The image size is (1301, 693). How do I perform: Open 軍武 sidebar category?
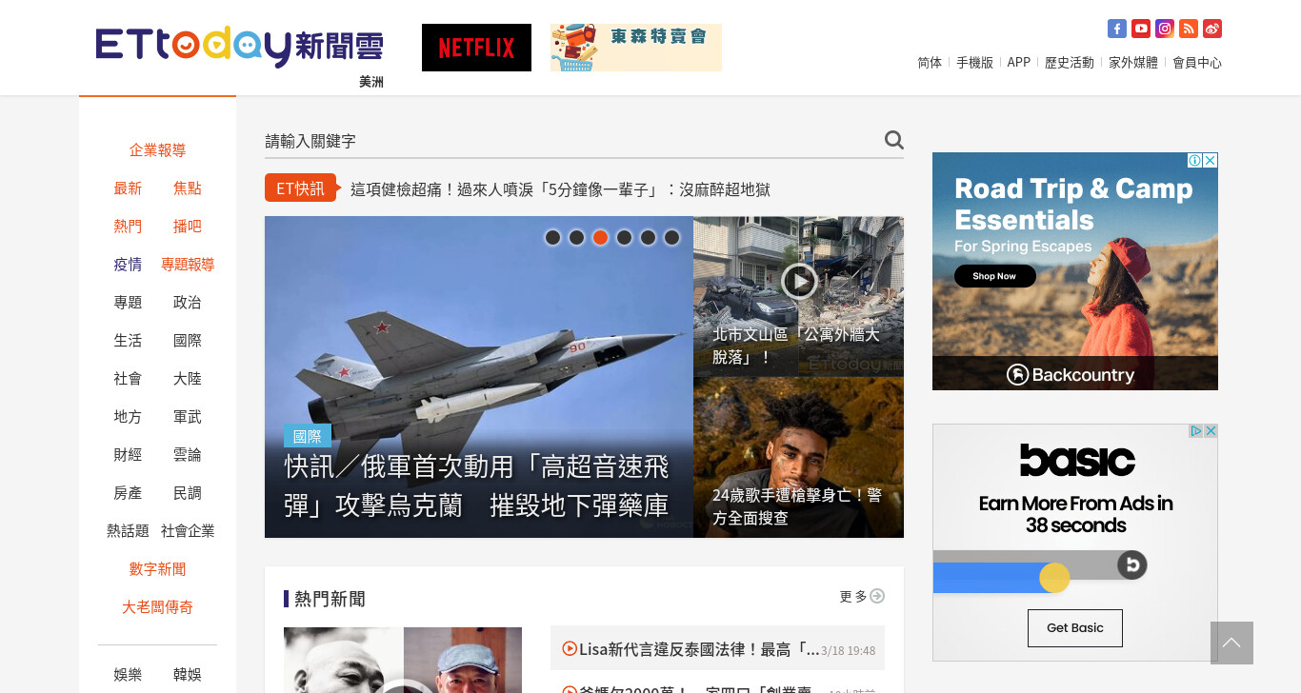[188, 417]
